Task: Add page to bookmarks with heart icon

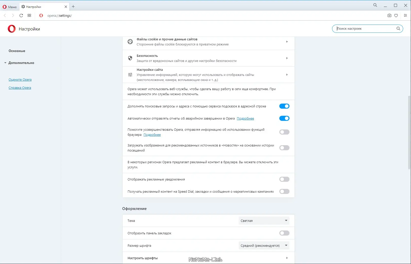Action: click(x=396, y=15)
